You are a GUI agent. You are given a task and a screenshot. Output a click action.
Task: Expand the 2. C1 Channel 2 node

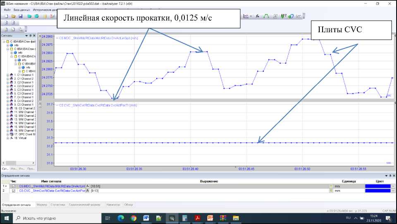[x=7, y=79]
